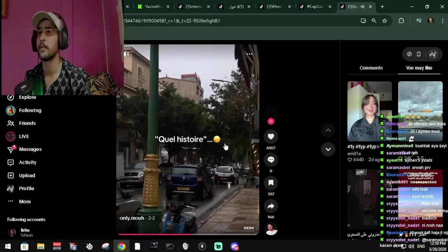This screenshot has height=252, width=448.
Task: Open a new browser tab
Action: pos(382,7)
